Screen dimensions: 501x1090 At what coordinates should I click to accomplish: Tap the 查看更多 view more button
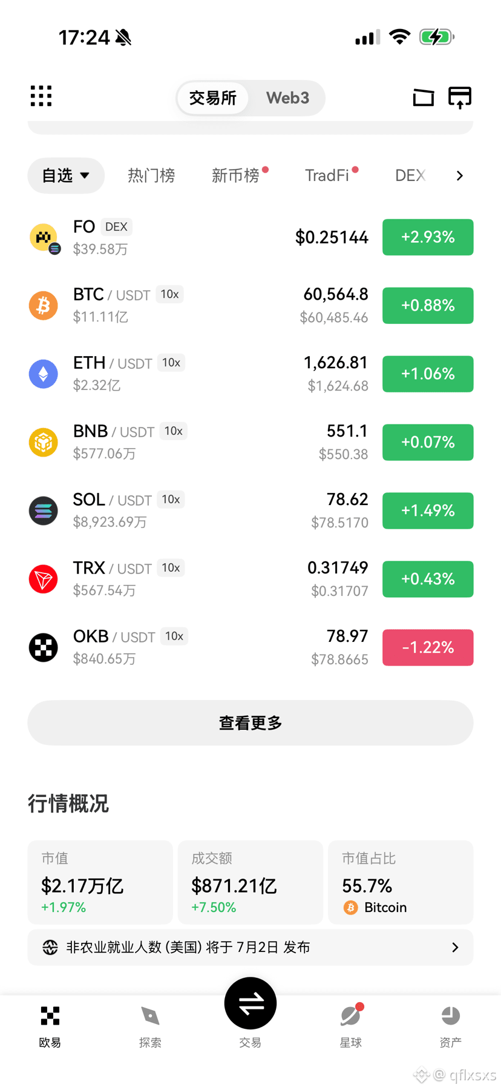(250, 723)
